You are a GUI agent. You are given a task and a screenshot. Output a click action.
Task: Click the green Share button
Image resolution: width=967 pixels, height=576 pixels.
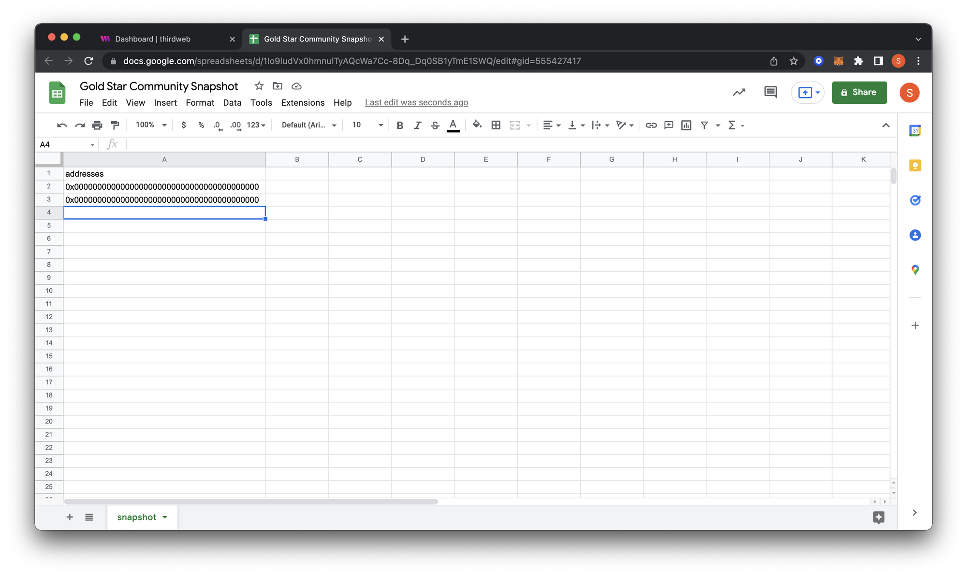pos(859,92)
